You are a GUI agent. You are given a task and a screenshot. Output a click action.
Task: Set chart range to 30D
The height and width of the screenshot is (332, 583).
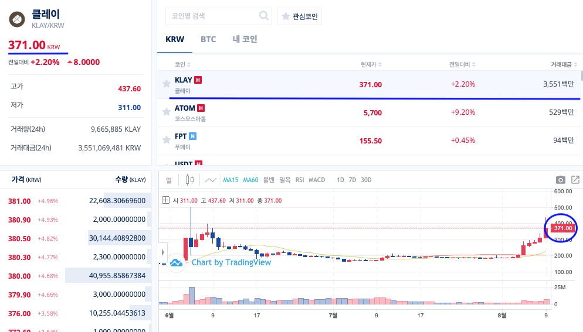click(x=366, y=180)
